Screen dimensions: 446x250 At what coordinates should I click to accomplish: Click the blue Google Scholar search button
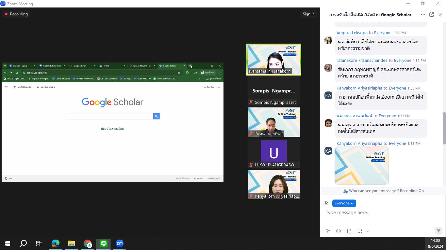pos(156,116)
